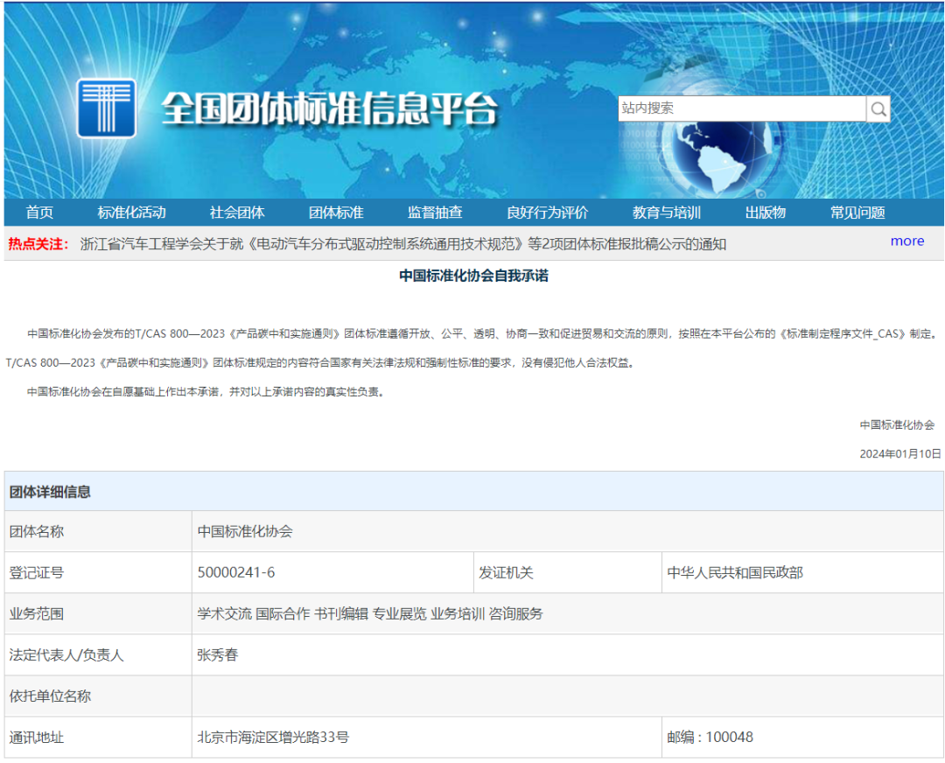Click the registration number 50000241-6
Image resolution: width=945 pixels, height=763 pixels.
click(236, 573)
